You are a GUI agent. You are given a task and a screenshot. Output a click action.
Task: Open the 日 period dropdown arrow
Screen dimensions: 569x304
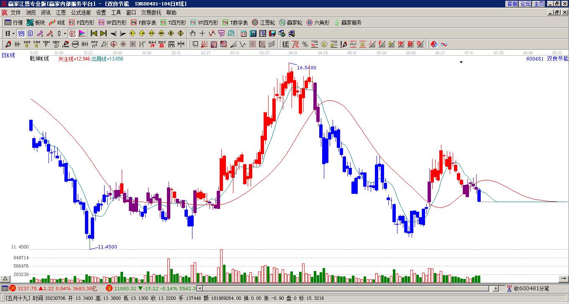(x=13, y=33)
